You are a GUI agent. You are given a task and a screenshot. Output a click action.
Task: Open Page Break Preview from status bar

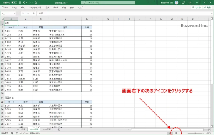[x=182, y=133]
